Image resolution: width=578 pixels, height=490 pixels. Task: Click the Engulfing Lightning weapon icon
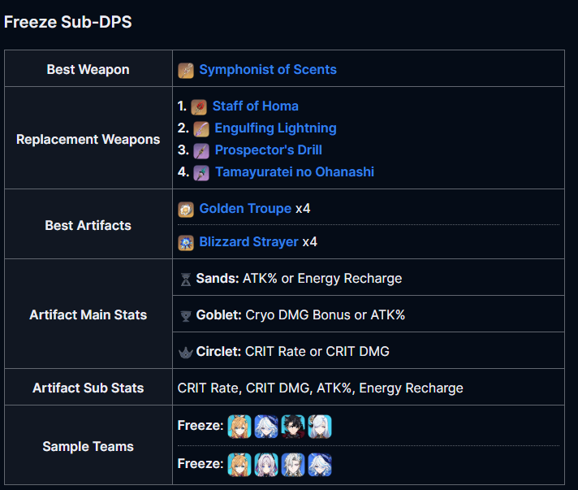pos(201,129)
